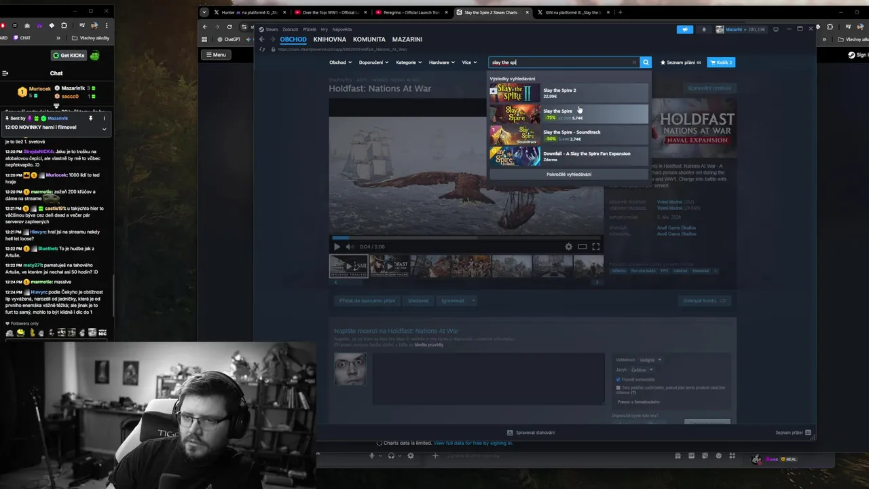This screenshot has height=489, width=869.
Task: Open Seznam přátel friends list
Action: point(793,433)
